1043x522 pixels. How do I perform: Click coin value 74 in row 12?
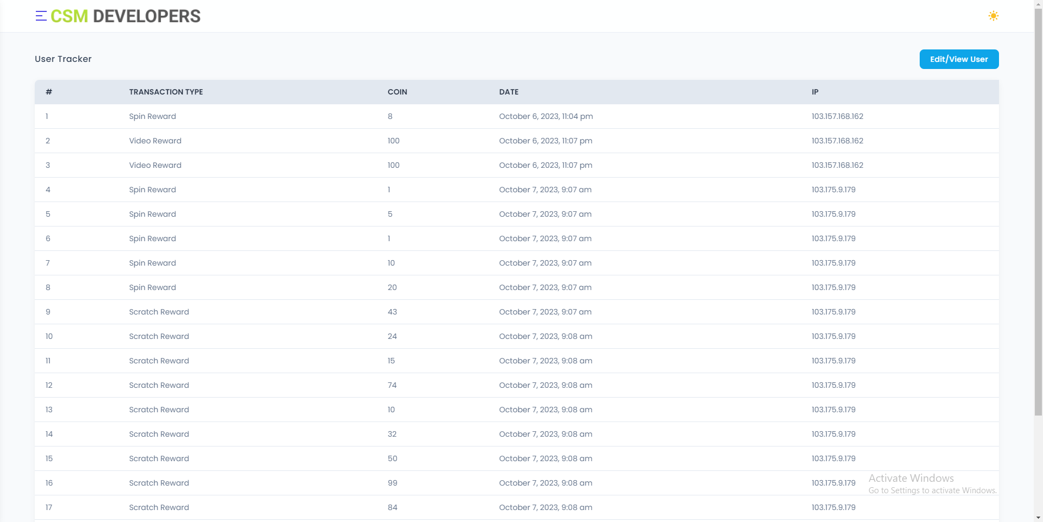[x=392, y=385]
